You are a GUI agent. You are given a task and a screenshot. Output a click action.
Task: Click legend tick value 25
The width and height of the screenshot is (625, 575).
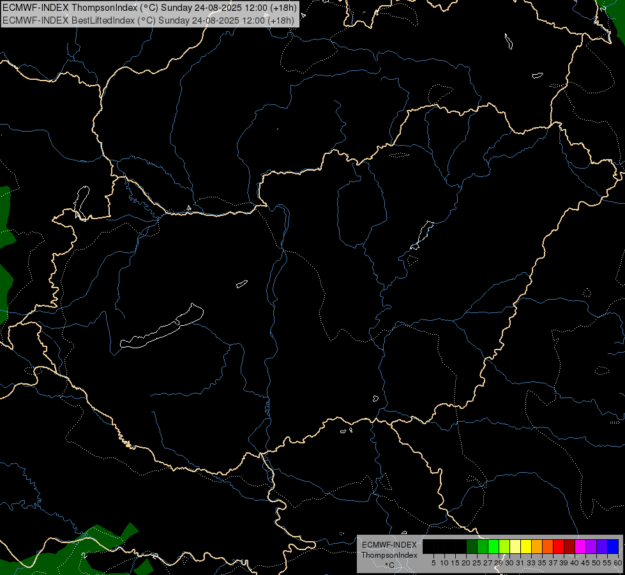(477, 563)
